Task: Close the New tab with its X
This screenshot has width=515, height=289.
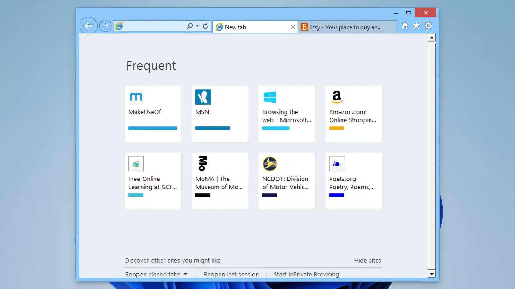Action: pyautogui.click(x=293, y=27)
